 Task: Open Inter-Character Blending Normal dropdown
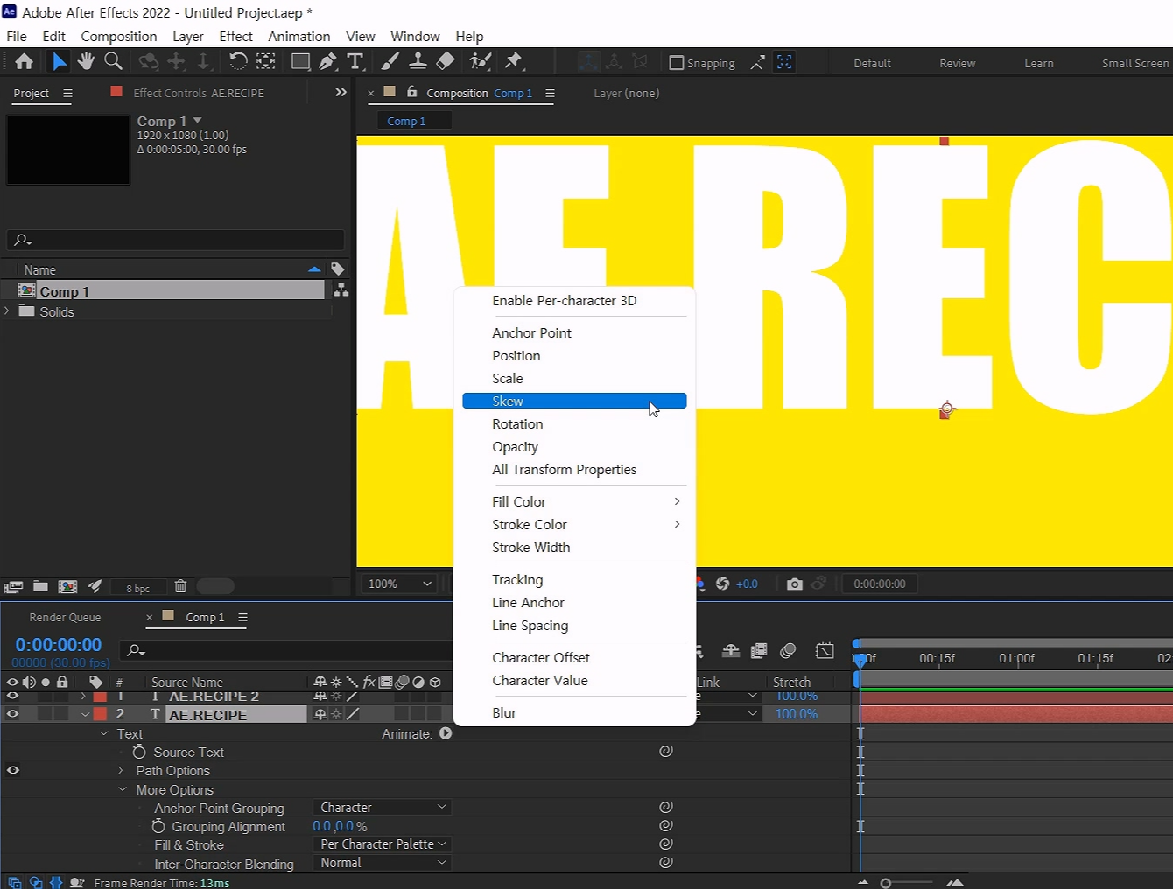point(382,862)
